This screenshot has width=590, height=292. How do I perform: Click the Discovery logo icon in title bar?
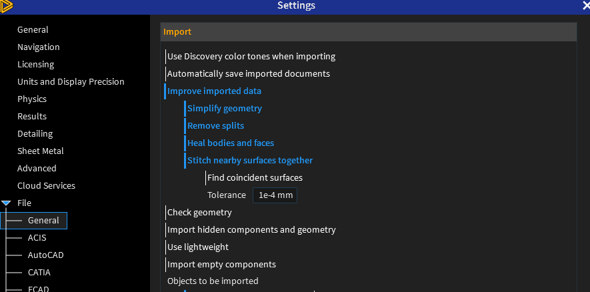[8, 6]
